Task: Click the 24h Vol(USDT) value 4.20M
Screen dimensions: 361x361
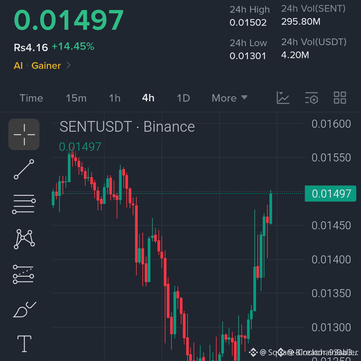Action: click(x=295, y=55)
